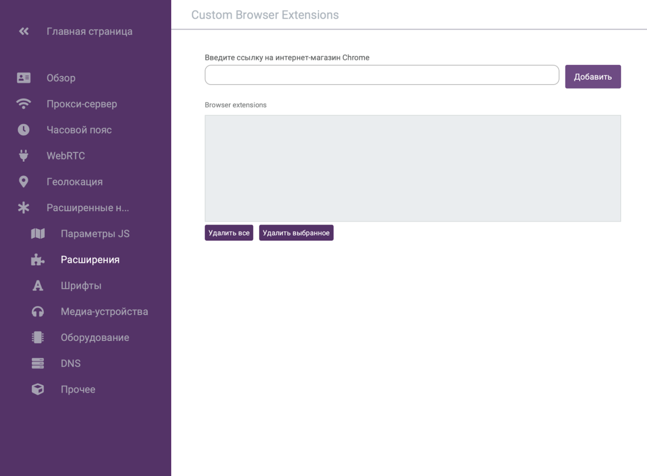Select the Шрифты letter A icon
Image resolution: width=647 pixels, height=476 pixels.
pyautogui.click(x=38, y=285)
